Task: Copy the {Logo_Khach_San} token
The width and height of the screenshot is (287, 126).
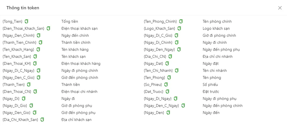Action: pos(180,28)
